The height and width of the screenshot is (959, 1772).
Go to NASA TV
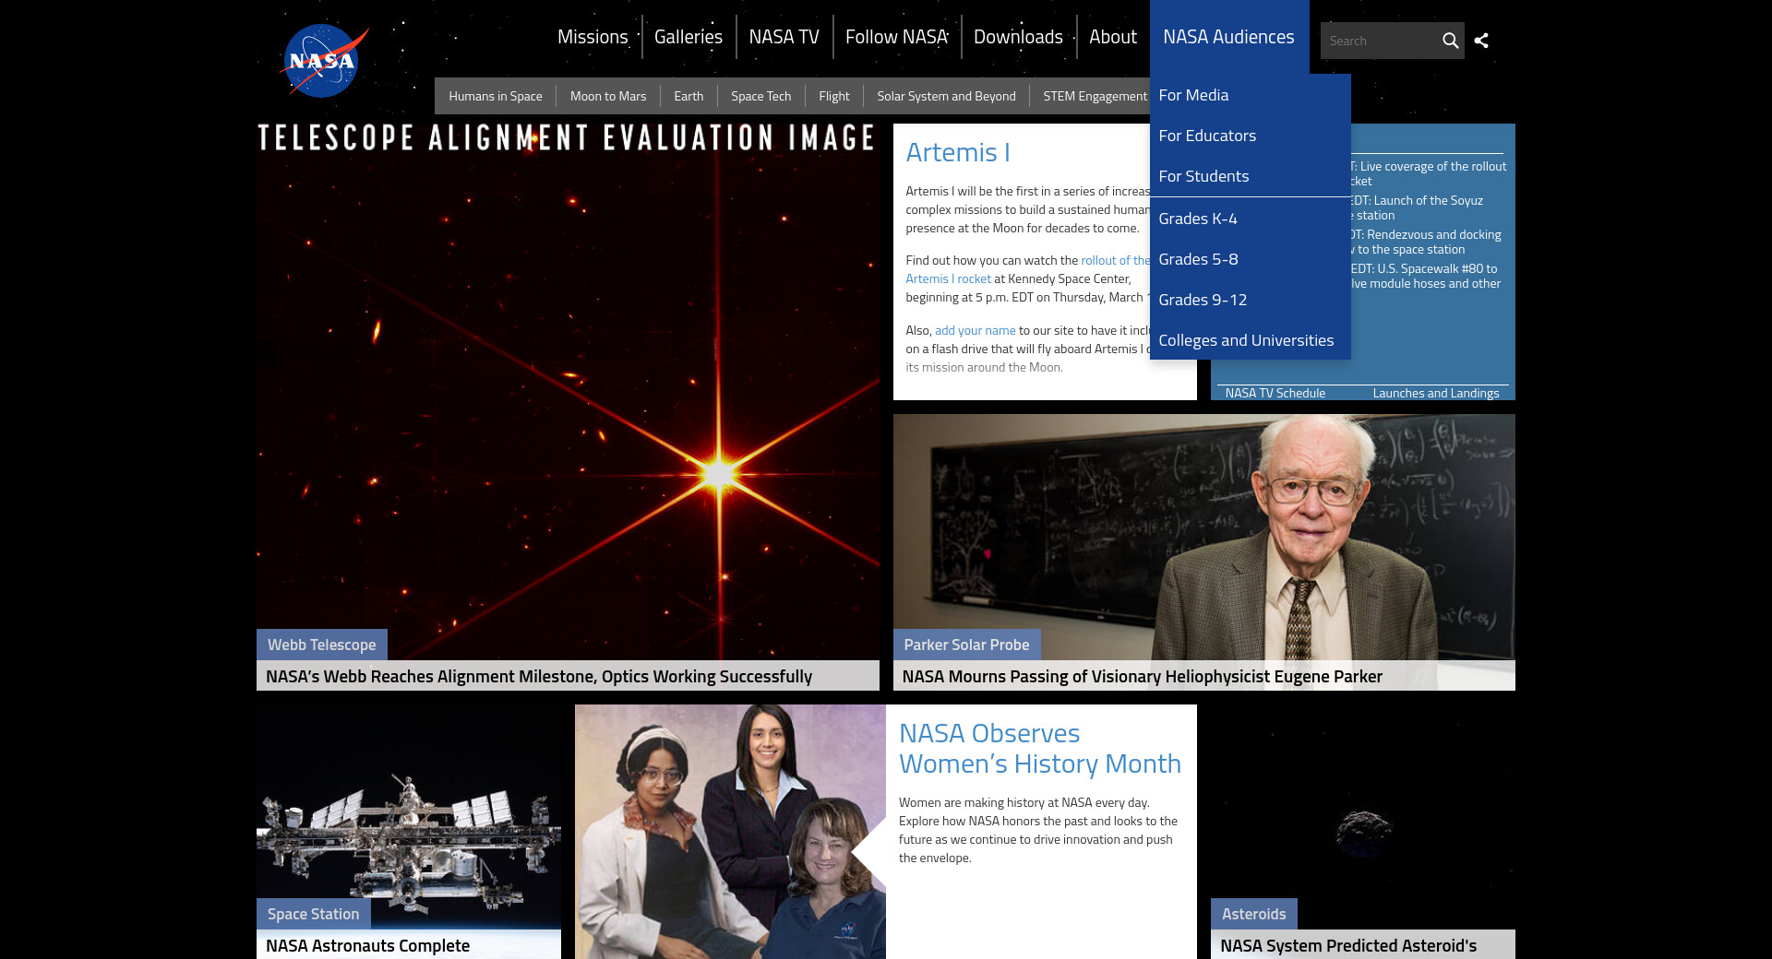784,37
